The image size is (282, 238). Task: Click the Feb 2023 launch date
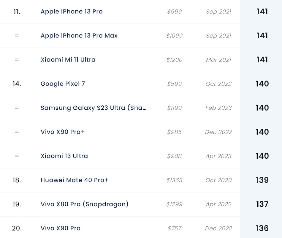(218, 108)
